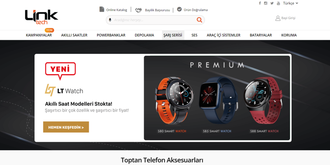The image size is (330, 165).
Task: Go to home via Linktech logo
Action: (x=41, y=17)
